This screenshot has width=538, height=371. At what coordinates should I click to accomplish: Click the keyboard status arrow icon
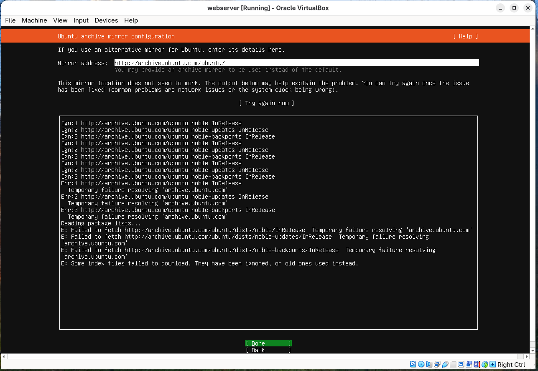[x=492, y=364]
